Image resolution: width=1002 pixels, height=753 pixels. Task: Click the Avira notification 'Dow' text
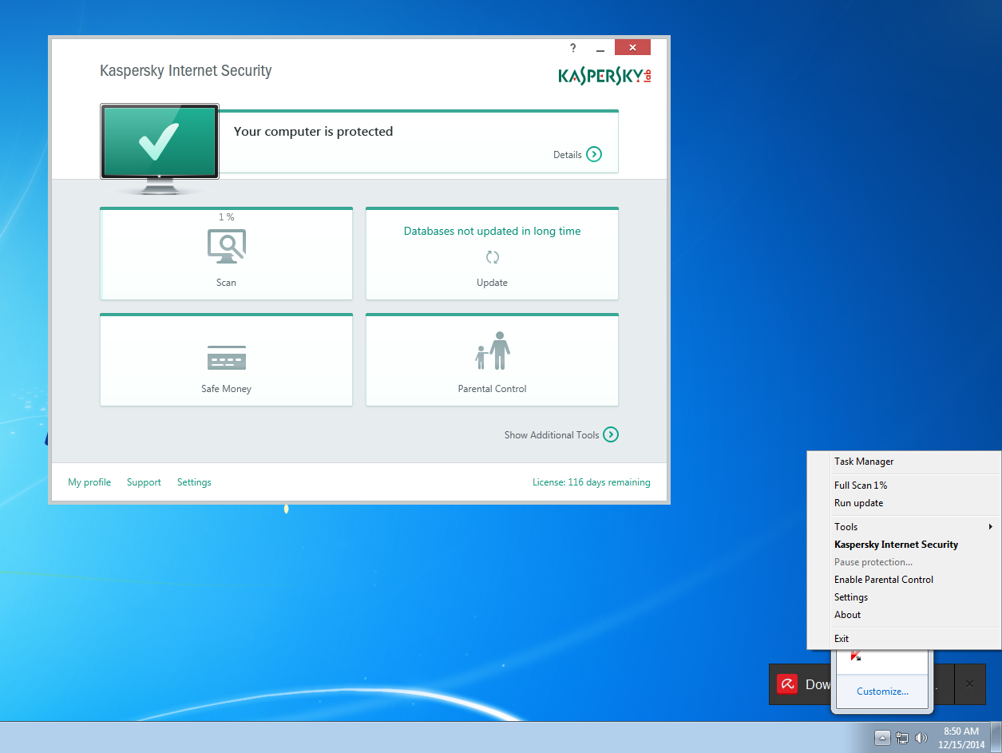click(818, 684)
